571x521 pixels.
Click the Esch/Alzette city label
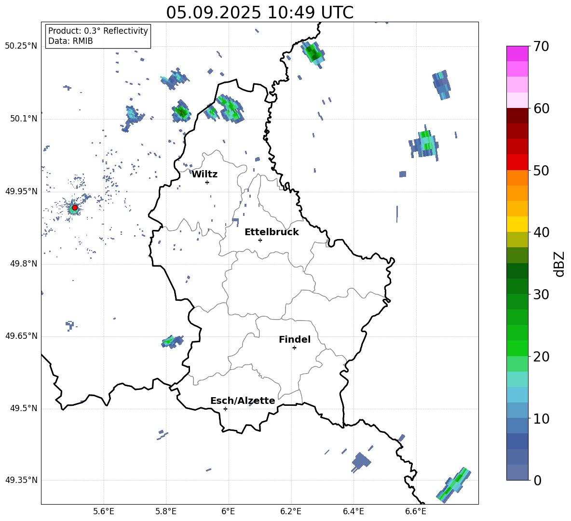click(x=243, y=401)
